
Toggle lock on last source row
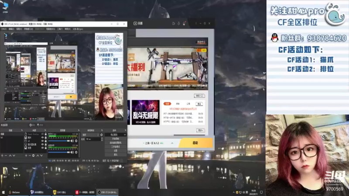(x=46, y=148)
